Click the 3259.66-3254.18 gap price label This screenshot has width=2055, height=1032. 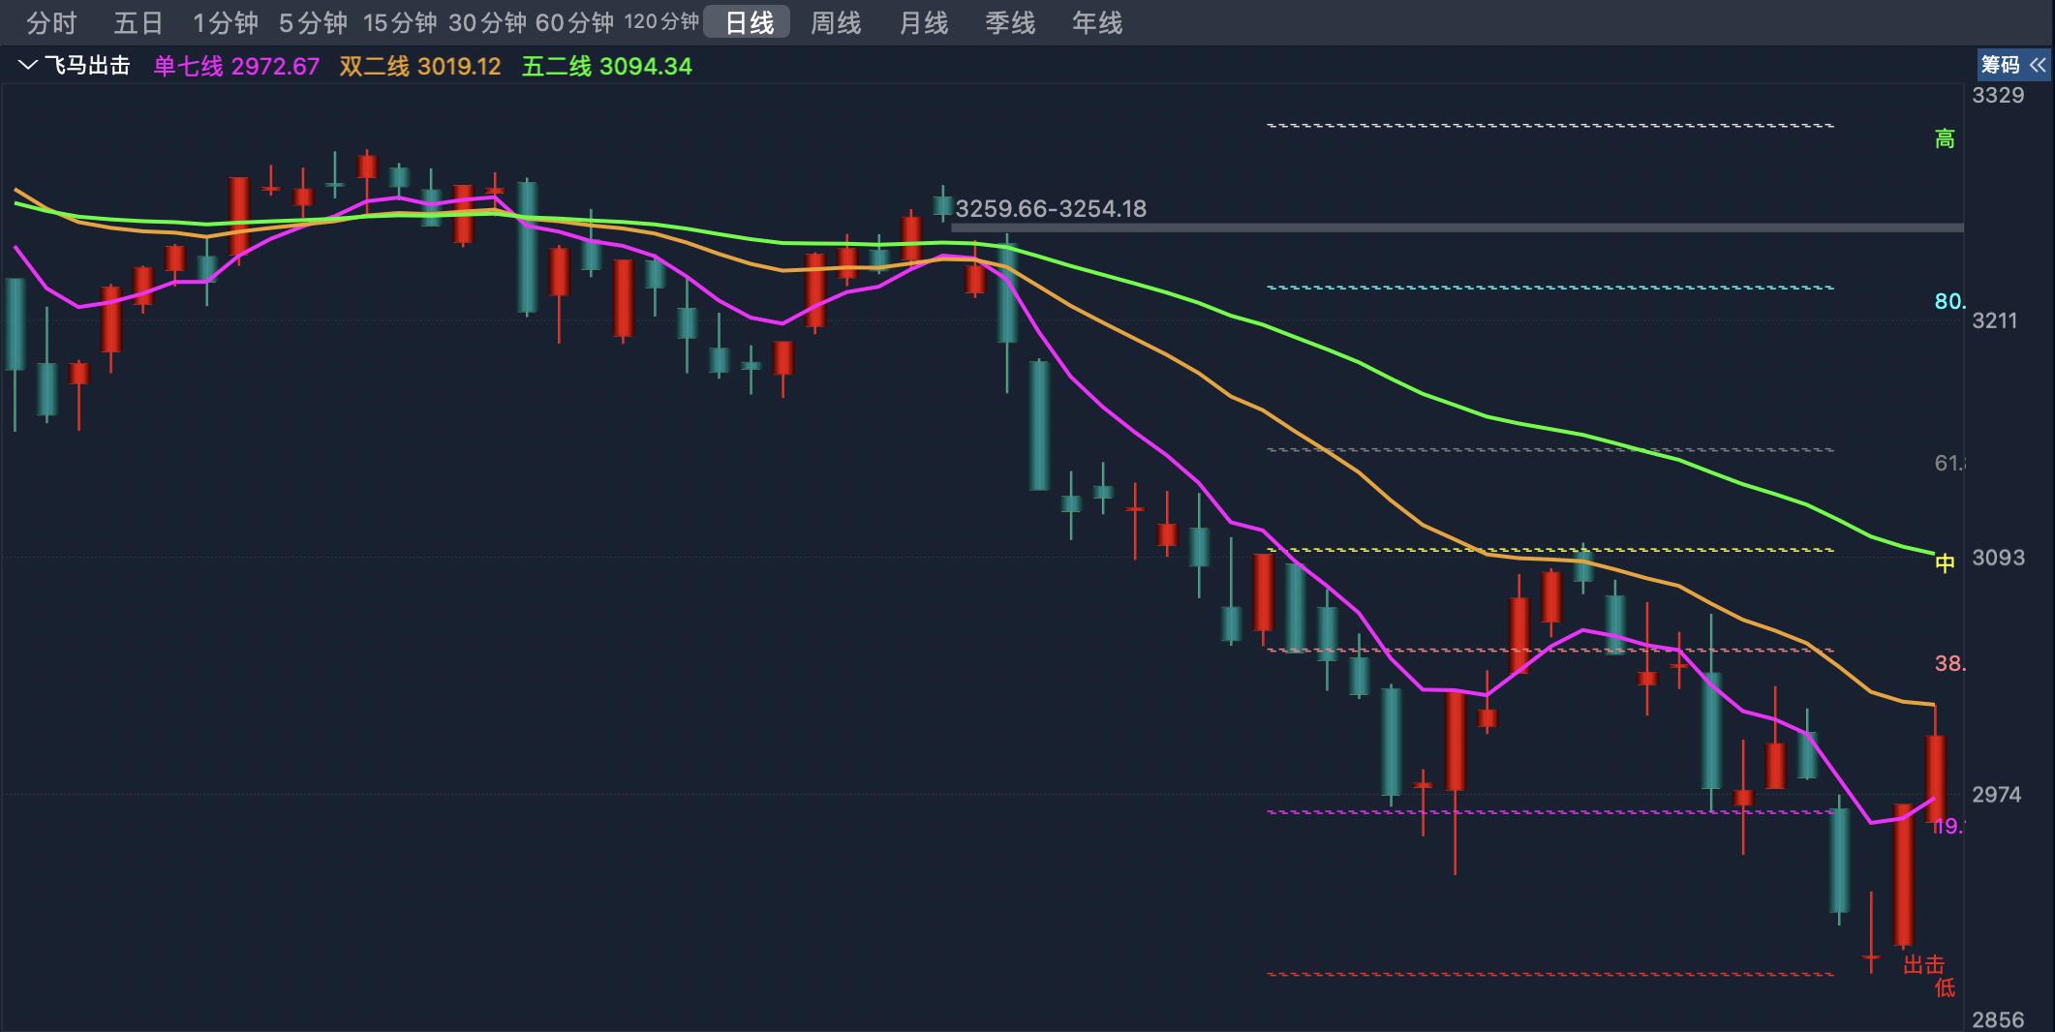[1051, 208]
